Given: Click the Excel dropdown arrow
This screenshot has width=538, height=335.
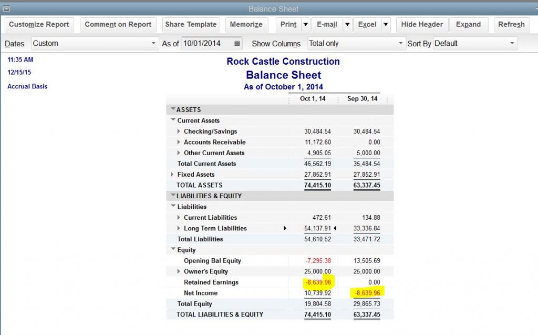Looking at the screenshot, I should [386, 25].
